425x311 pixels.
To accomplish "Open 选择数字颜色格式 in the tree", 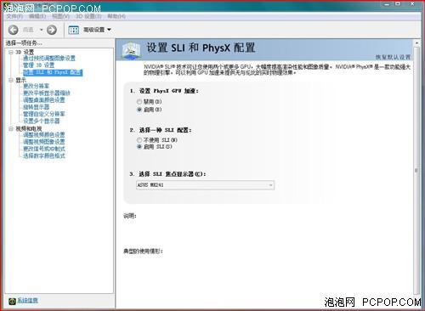I will [44, 155].
